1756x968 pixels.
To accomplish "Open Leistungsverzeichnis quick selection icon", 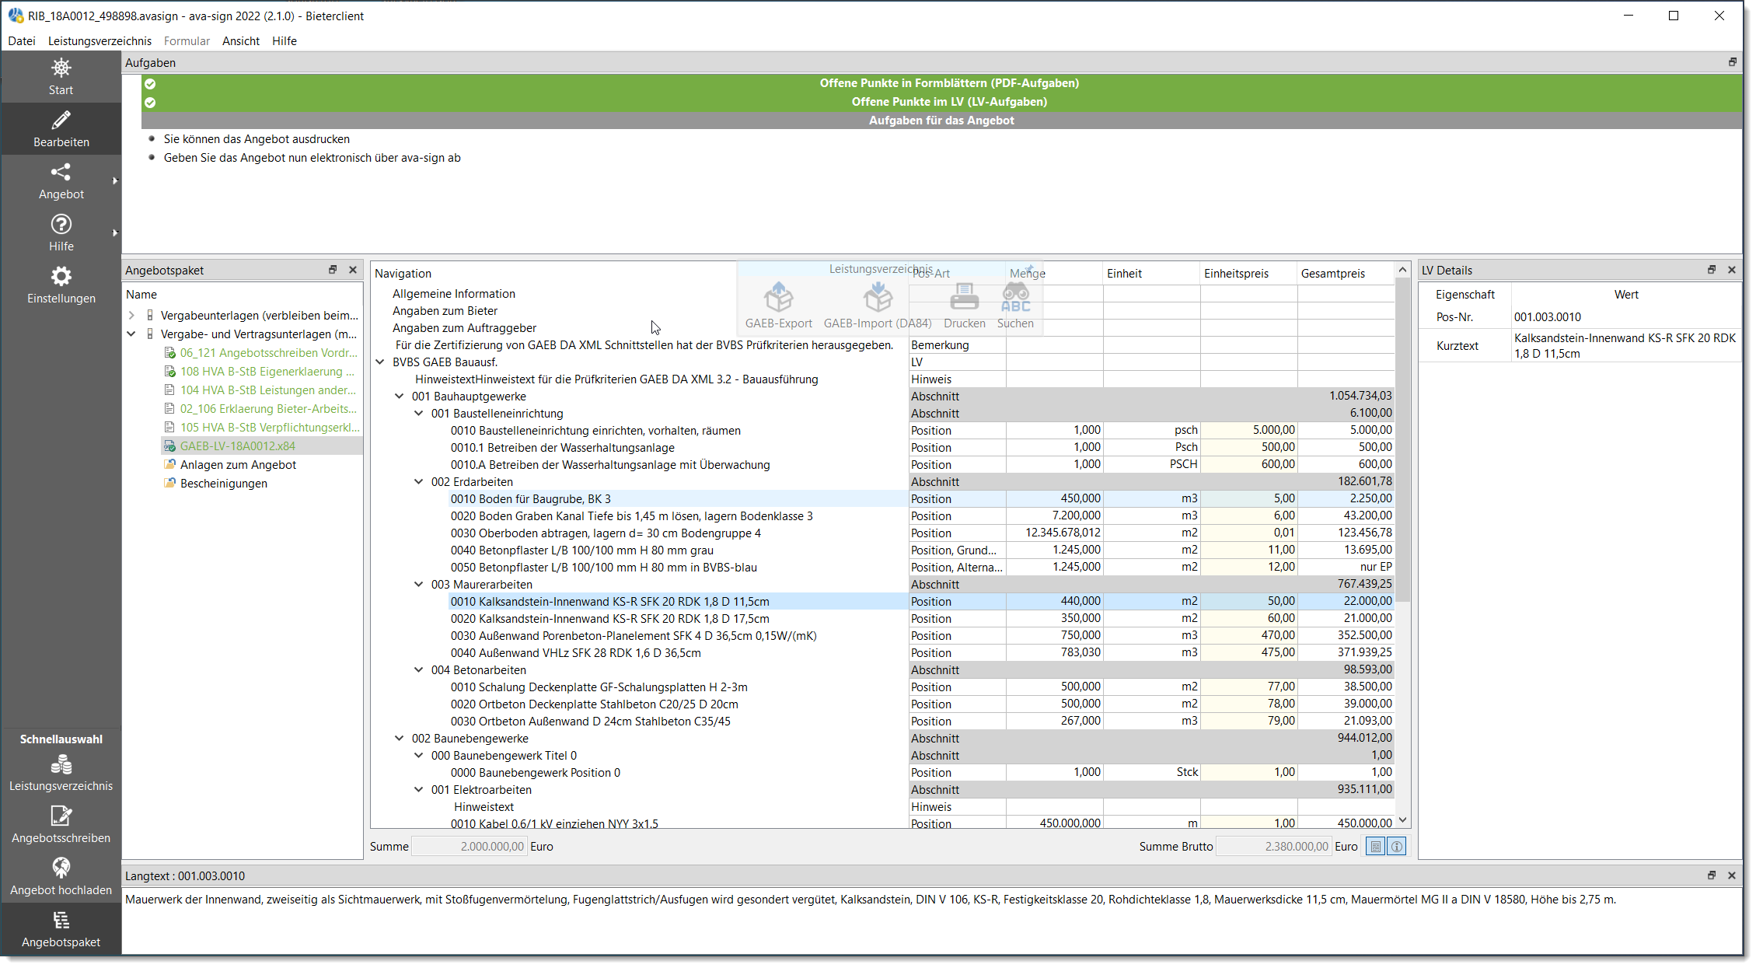I will pos(61,765).
